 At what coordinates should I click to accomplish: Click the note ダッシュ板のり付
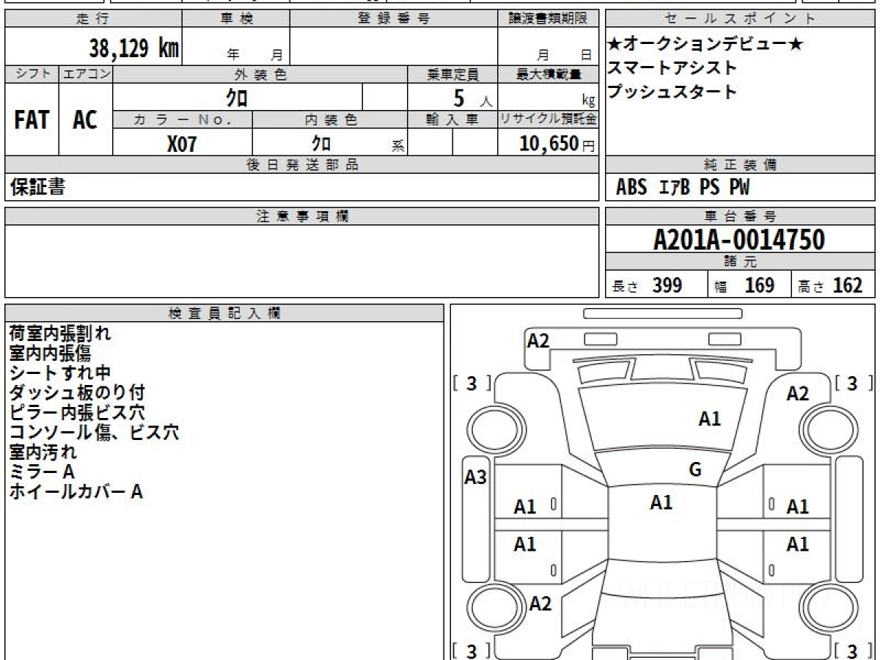(77, 392)
